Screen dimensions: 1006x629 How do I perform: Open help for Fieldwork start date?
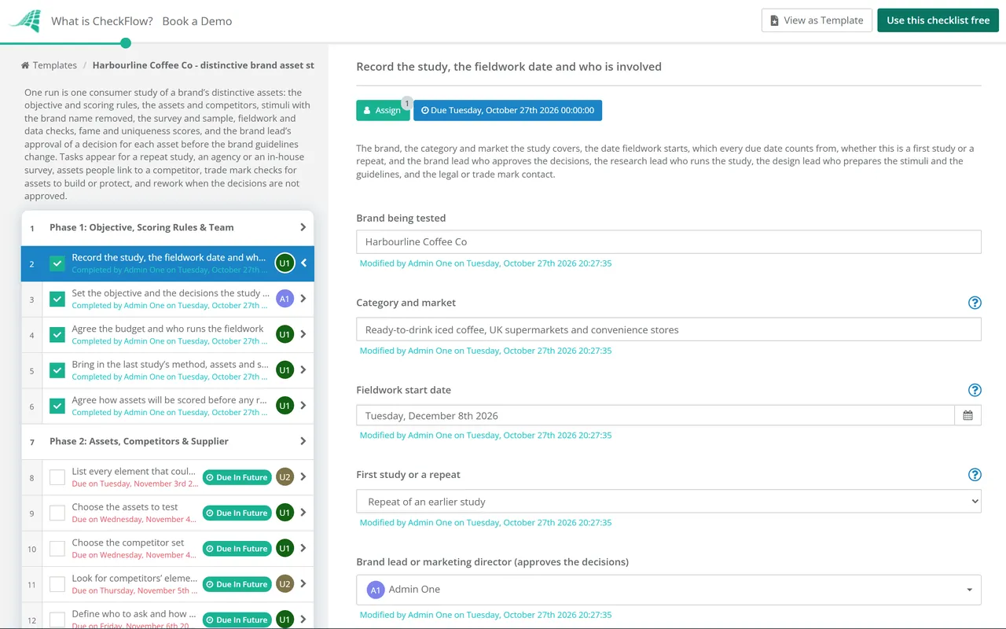coord(975,390)
